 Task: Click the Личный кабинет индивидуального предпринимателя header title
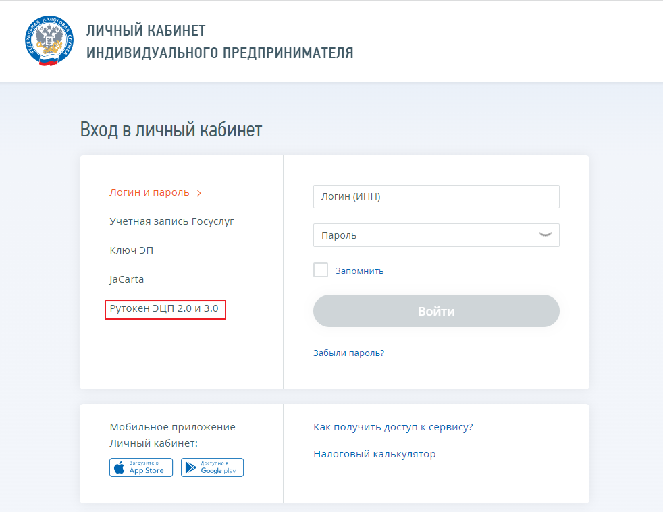pyautogui.click(x=220, y=41)
